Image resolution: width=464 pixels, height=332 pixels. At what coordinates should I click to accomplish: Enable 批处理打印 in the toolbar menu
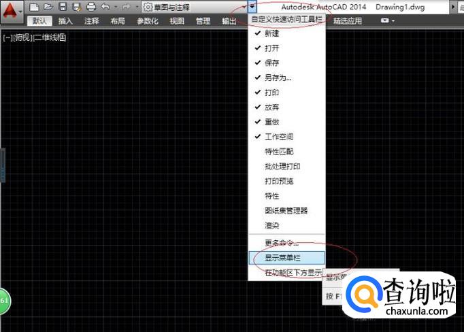(x=286, y=166)
